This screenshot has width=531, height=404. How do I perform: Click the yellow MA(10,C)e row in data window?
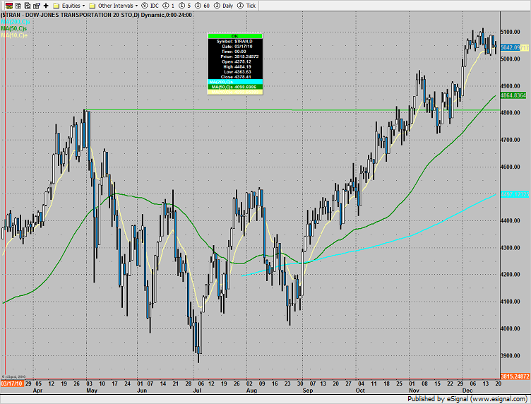click(x=235, y=92)
